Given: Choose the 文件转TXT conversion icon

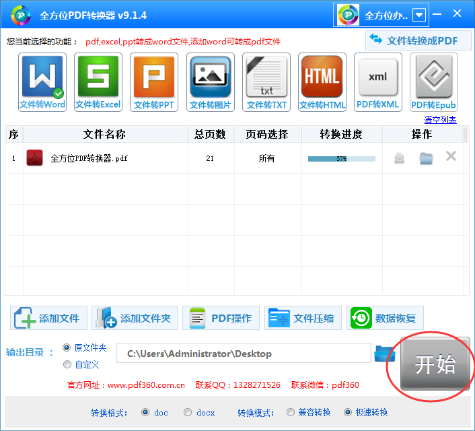Looking at the screenshot, I should tap(266, 82).
